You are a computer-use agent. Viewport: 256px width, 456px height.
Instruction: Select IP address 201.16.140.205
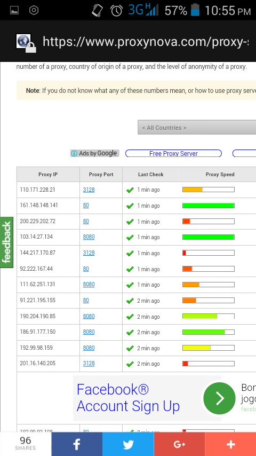(37, 363)
